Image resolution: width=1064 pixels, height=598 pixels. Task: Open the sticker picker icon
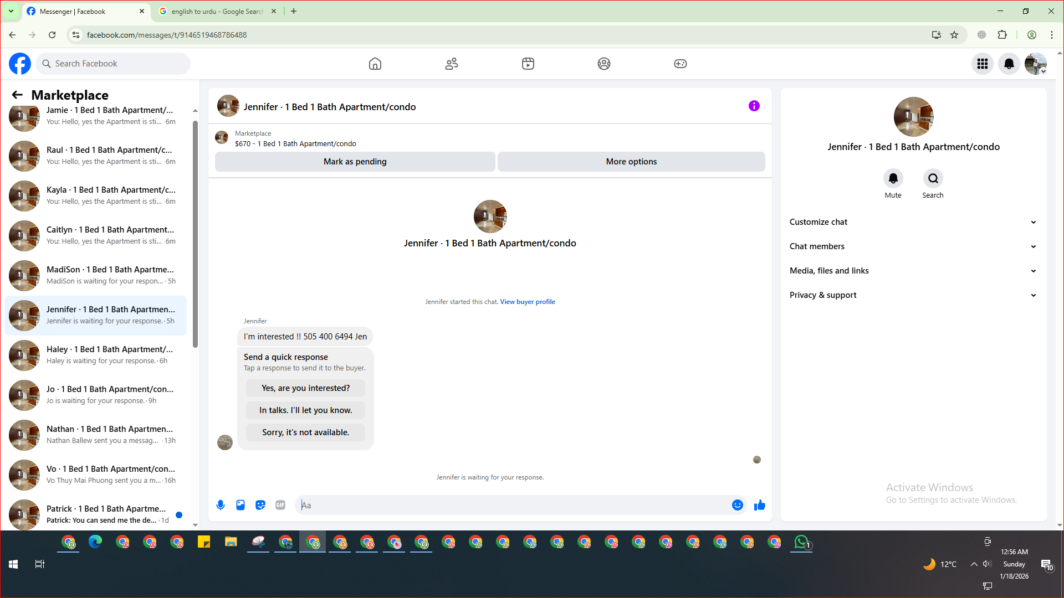click(x=260, y=505)
